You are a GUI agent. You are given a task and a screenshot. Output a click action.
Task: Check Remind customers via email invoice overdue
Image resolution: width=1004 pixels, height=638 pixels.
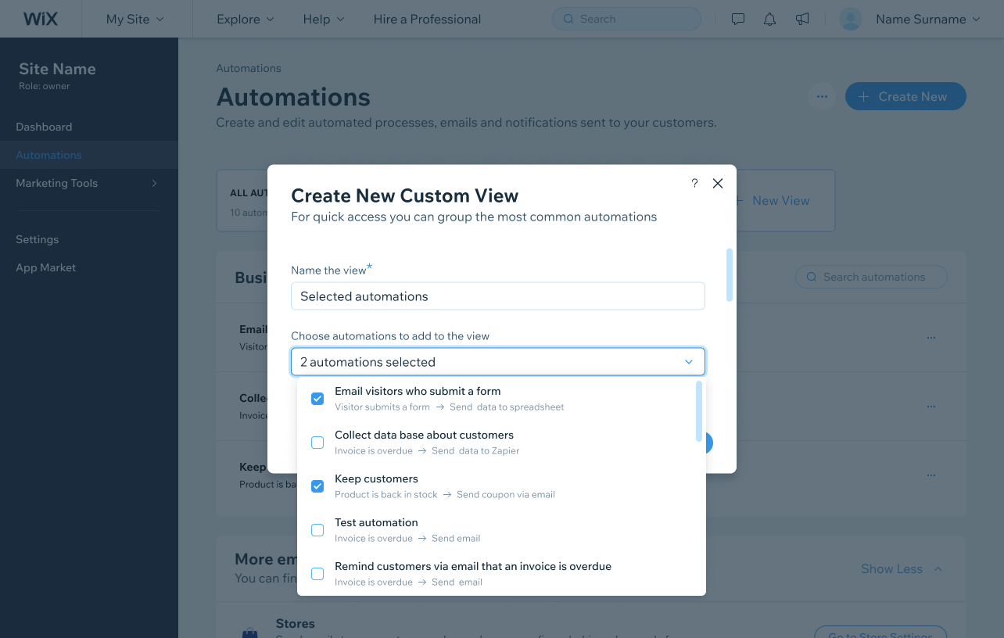point(317,574)
